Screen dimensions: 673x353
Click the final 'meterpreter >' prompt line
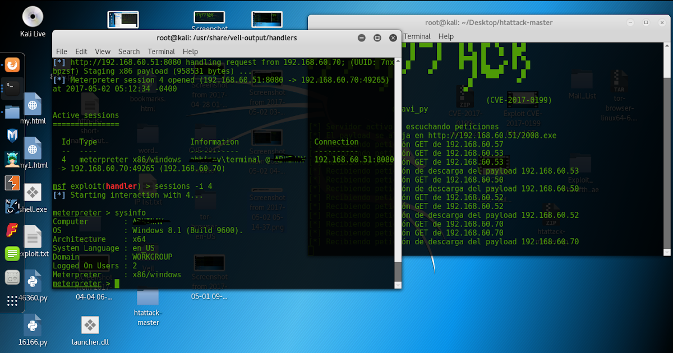[86, 284]
